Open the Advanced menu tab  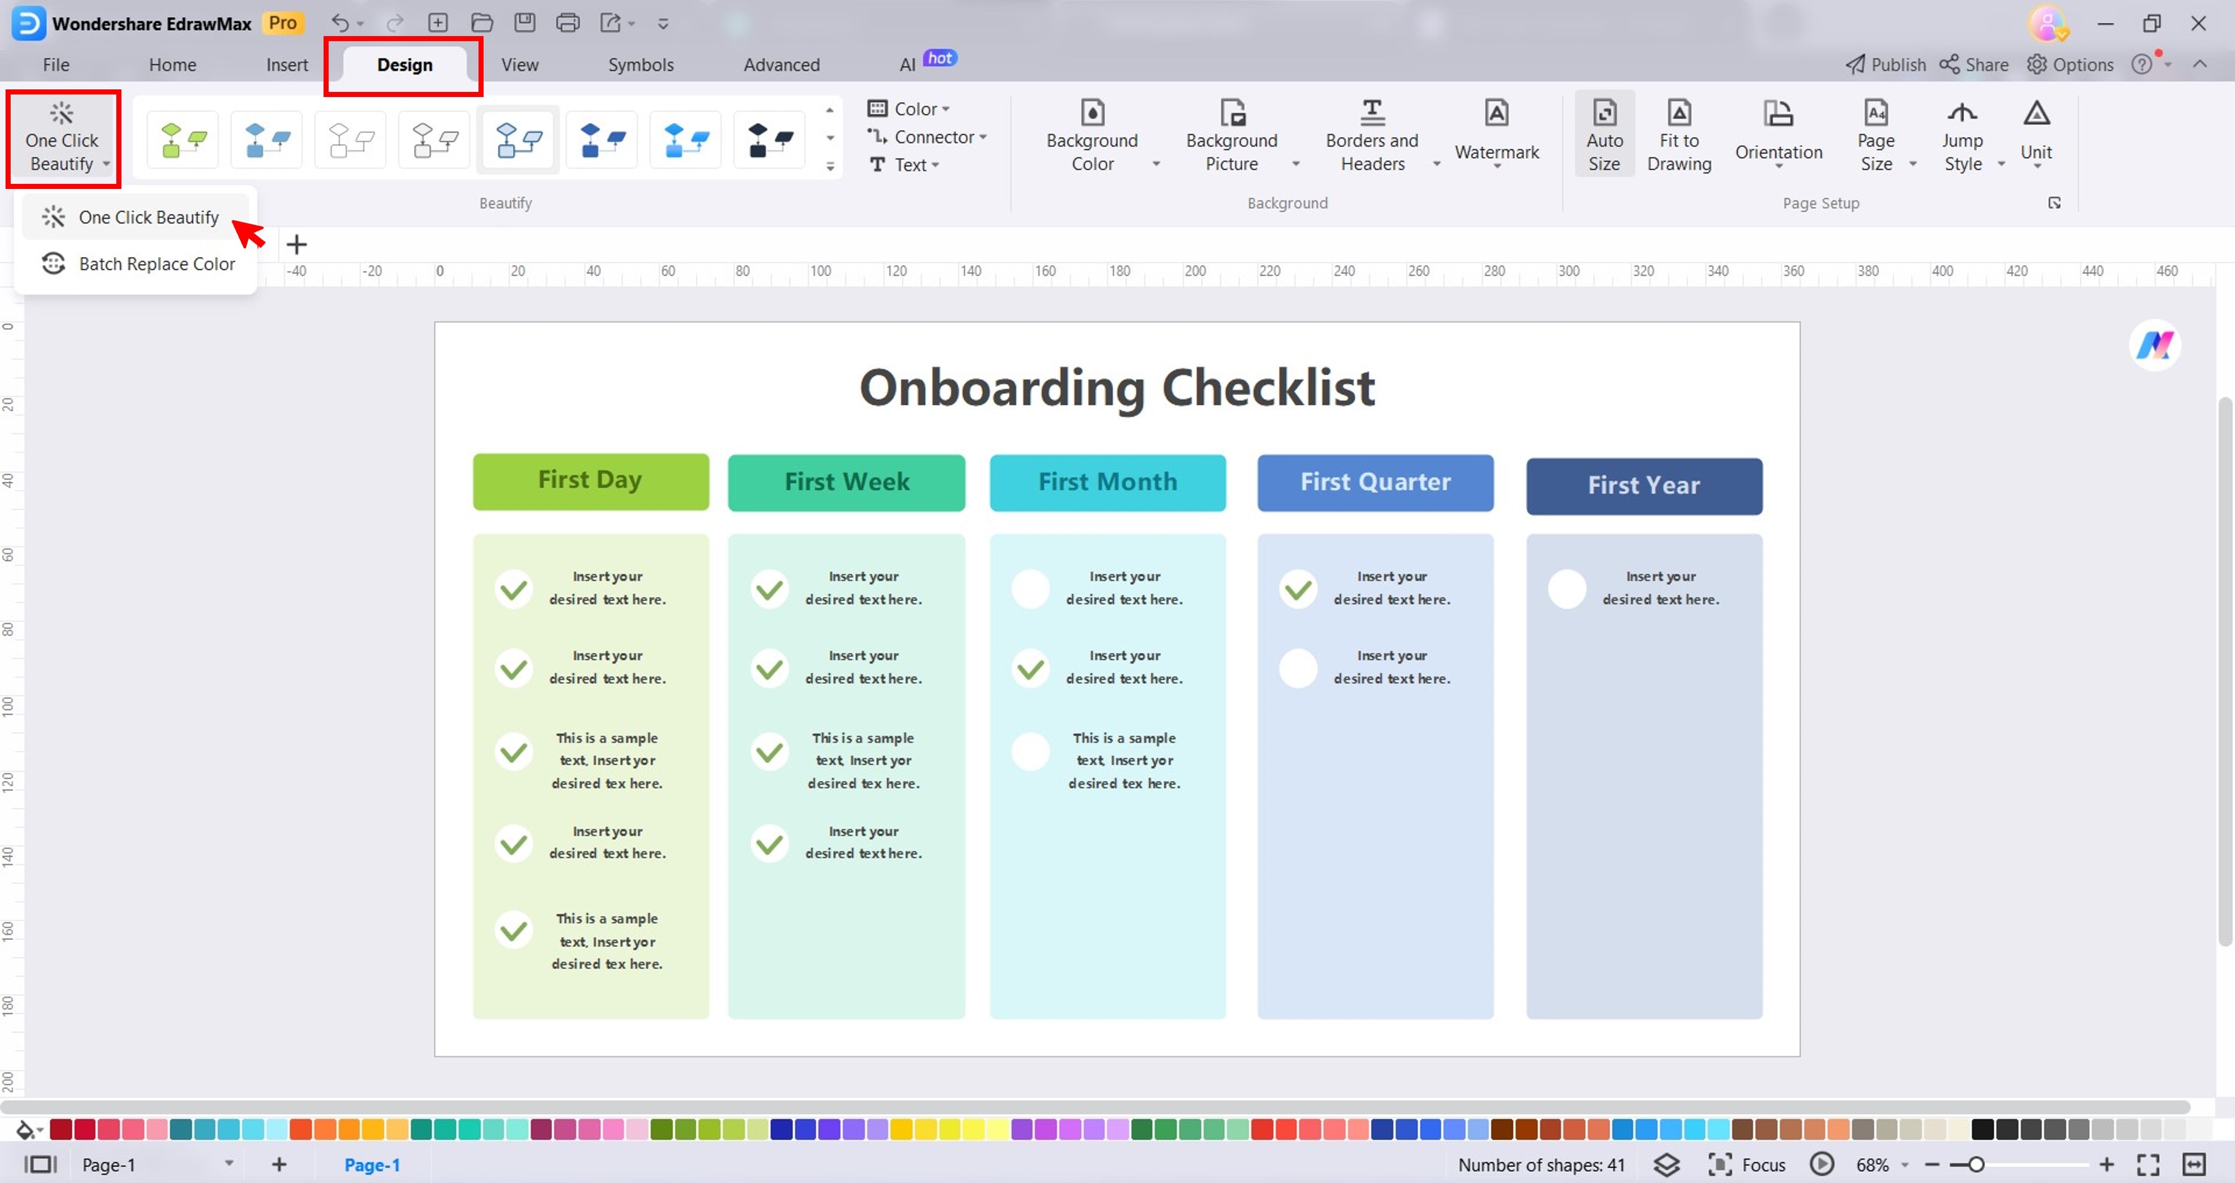coord(781,63)
